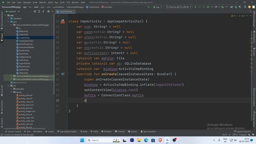
Task: Open project panel settings gear
Action: point(48,12)
